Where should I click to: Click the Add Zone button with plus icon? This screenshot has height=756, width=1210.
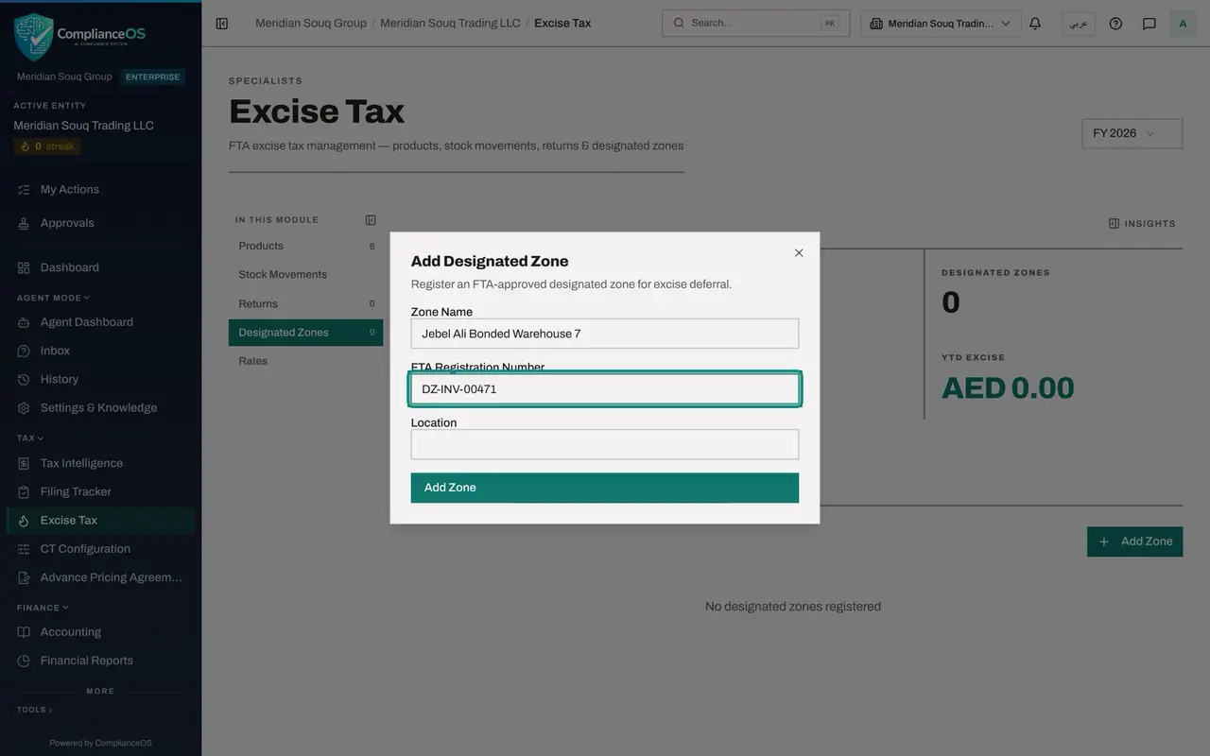pos(1134,541)
